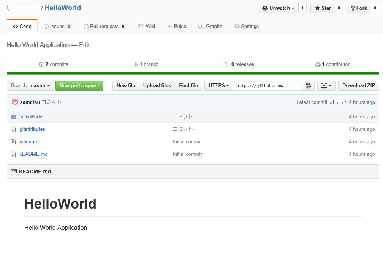The width and height of the screenshot is (383, 259).
Task: Click the README.md panel header title
Action: tap(35, 171)
